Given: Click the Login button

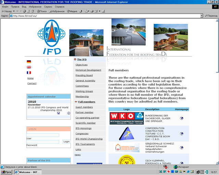Looking at the screenshot, I should pyautogui.click(x=66, y=142).
